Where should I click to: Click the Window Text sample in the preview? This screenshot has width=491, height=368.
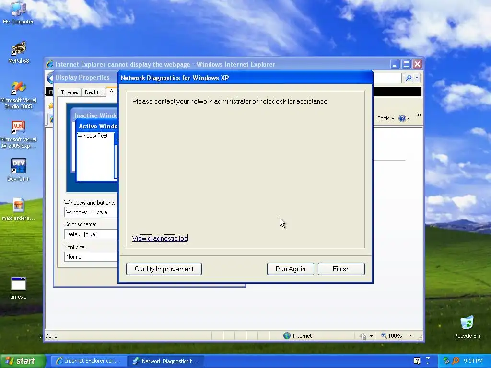click(x=93, y=136)
